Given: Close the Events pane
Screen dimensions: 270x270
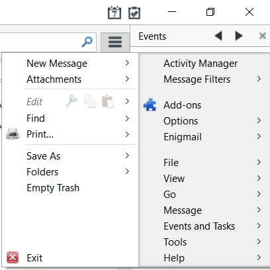Looking at the screenshot, I should (263, 36).
